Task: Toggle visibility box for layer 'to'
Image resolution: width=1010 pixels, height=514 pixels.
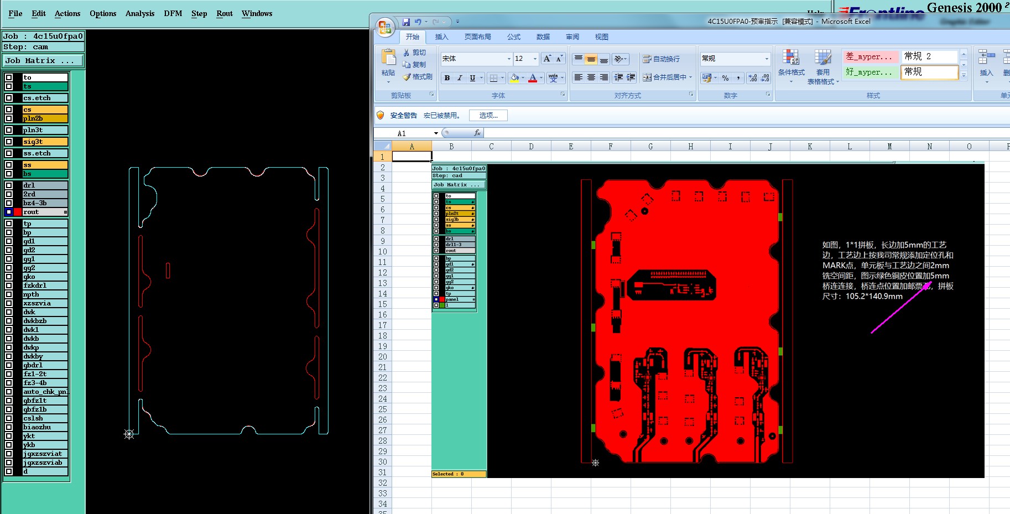Action: click(x=9, y=77)
